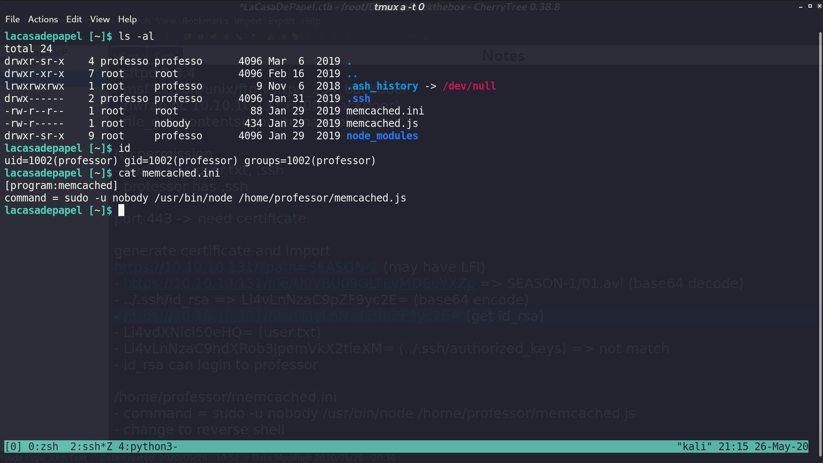Click the 'ls -al' command text
Image resolution: width=823 pixels, height=463 pixels.
click(136, 36)
